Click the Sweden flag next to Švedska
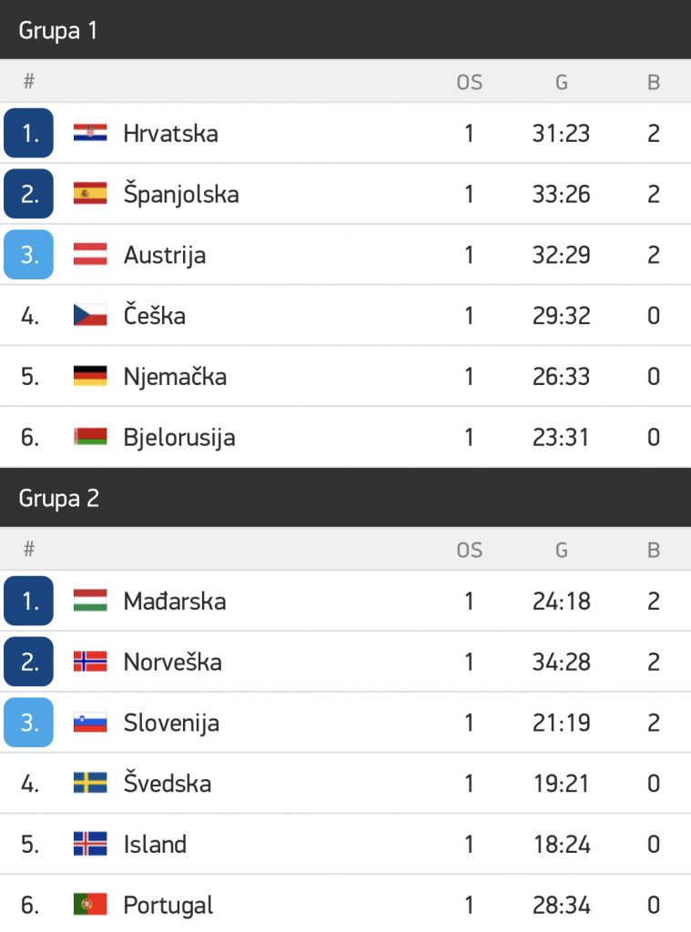 click(x=90, y=783)
